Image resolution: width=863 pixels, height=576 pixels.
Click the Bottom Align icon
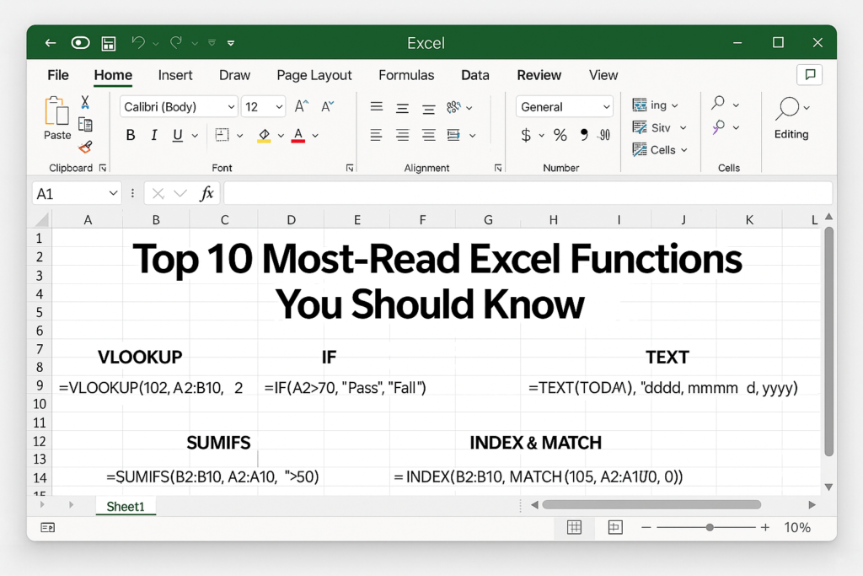point(429,109)
